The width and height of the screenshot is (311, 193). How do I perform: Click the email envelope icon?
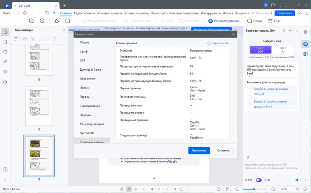pos(47,13)
